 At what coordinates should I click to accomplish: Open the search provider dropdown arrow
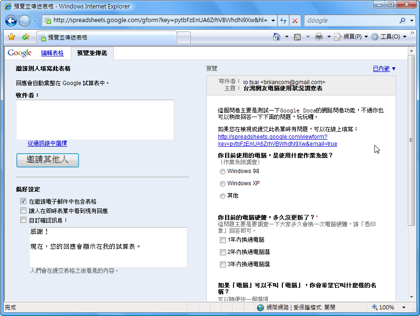coord(412,21)
